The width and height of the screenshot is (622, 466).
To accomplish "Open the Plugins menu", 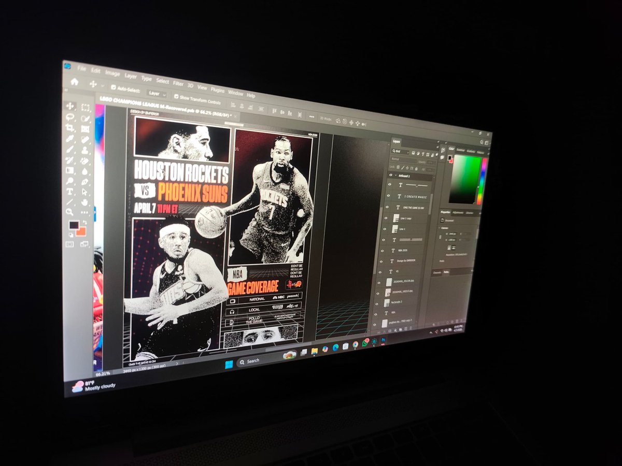I will pos(218,90).
